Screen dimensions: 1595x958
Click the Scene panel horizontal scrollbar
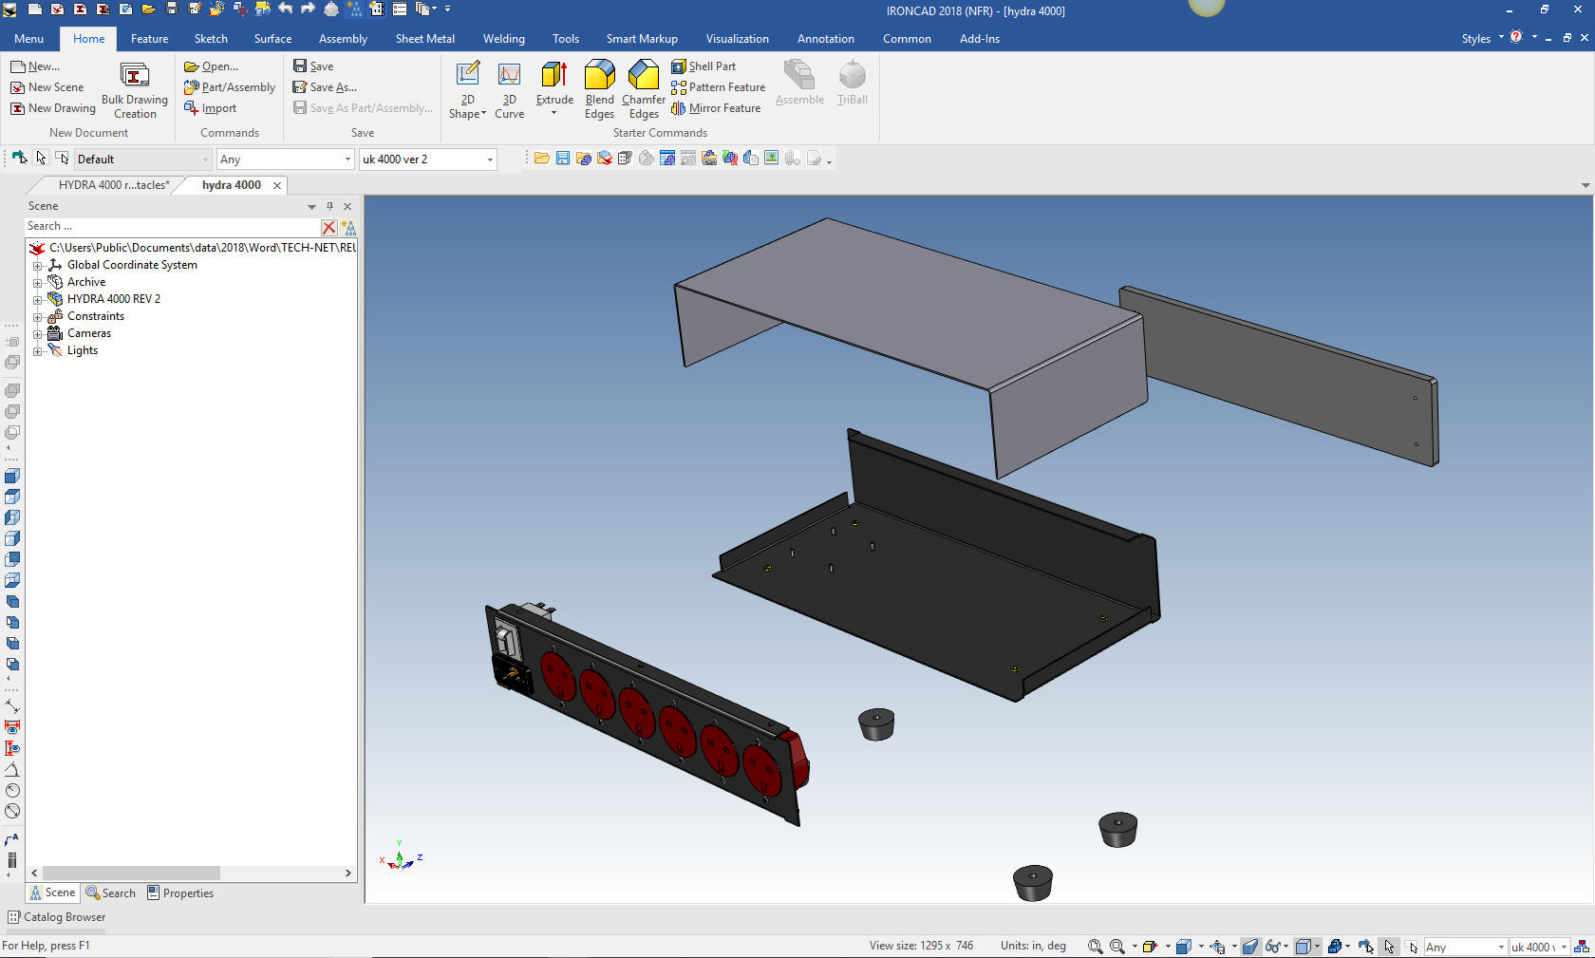coord(131,873)
